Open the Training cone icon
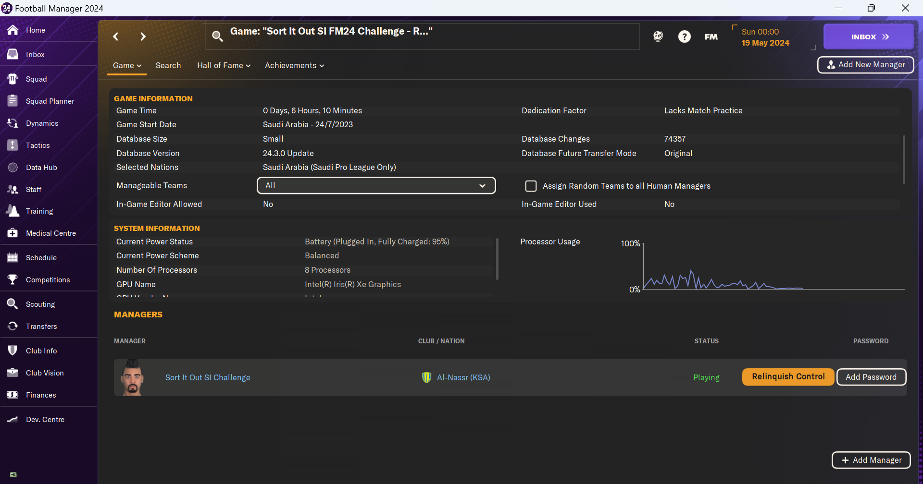 tap(13, 211)
